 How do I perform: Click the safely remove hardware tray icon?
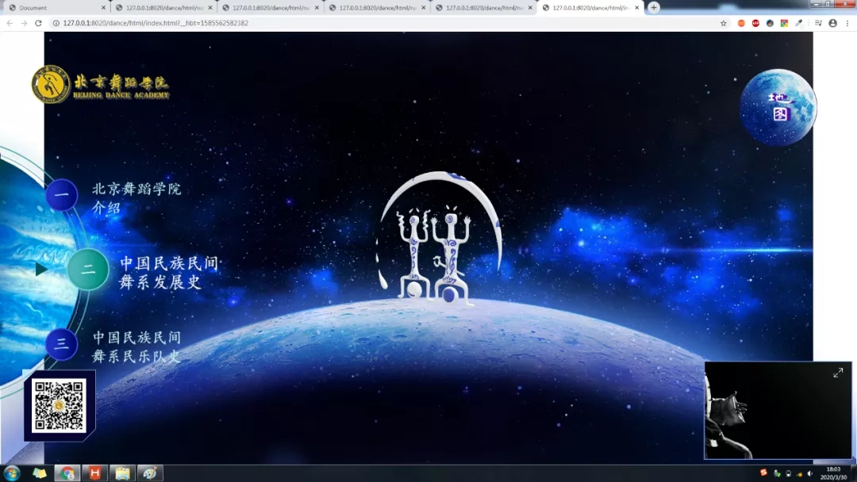[777, 473]
